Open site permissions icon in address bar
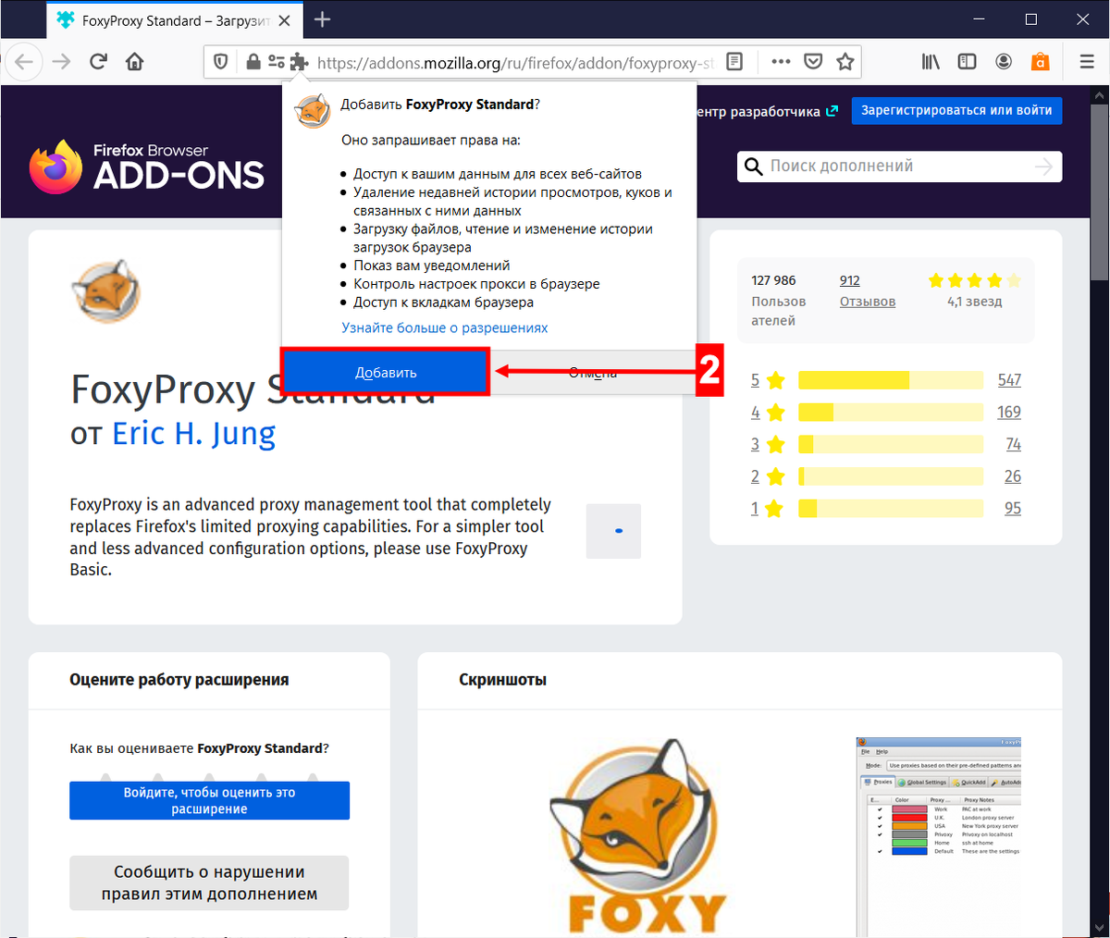The image size is (1110, 938). pos(276,62)
